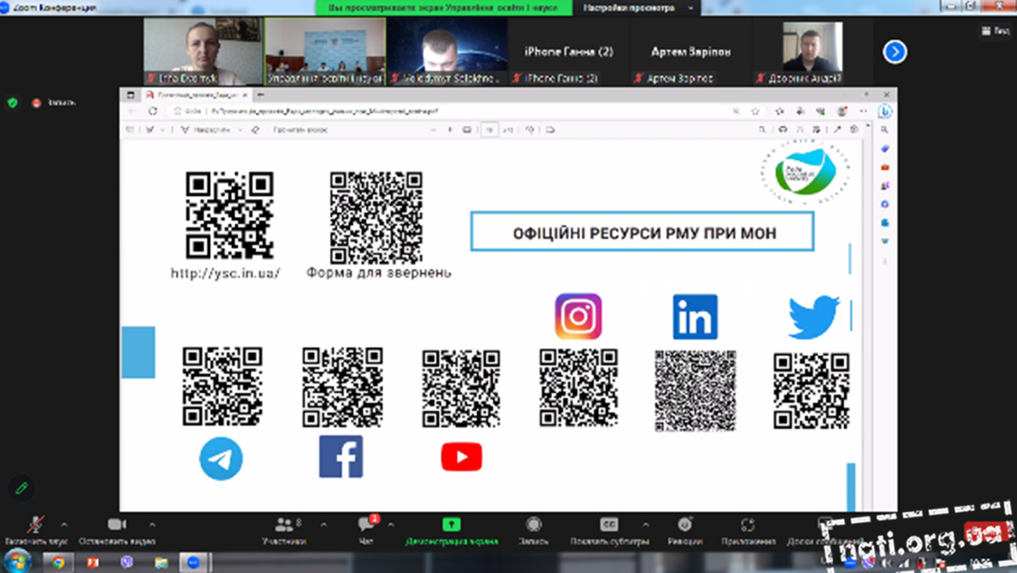Click the View layout button top right
Viewport: 1017px width, 573px height.
click(996, 30)
